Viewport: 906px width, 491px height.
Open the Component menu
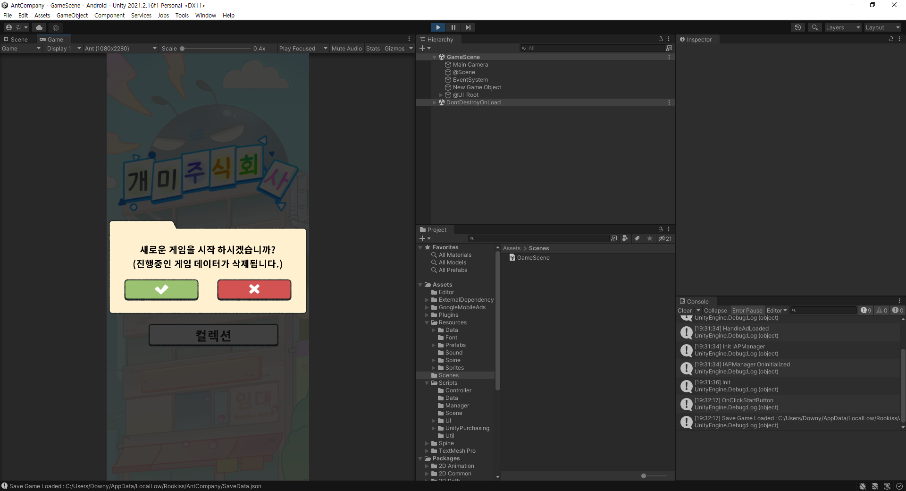(x=109, y=15)
